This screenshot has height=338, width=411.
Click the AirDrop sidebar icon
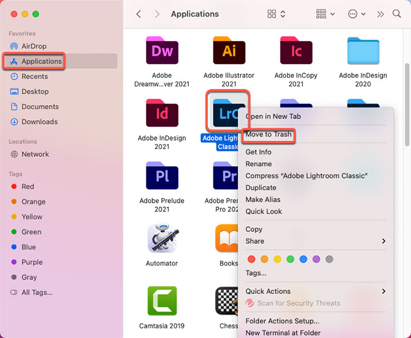14,46
